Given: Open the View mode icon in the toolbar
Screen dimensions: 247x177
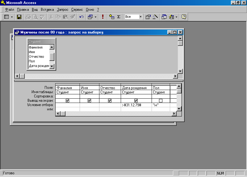Looking at the screenshot, I should point(6,17).
